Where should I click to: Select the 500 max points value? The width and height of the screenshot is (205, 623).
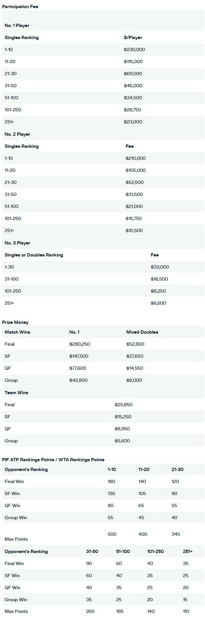click(x=112, y=534)
